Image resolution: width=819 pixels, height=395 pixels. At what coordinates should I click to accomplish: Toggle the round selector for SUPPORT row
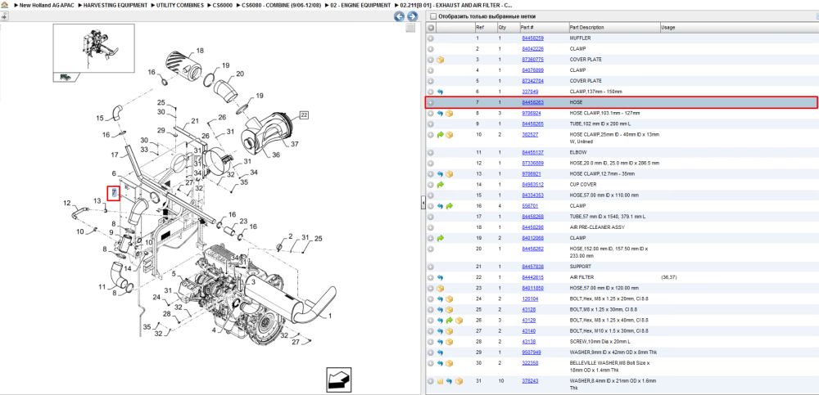coord(431,267)
